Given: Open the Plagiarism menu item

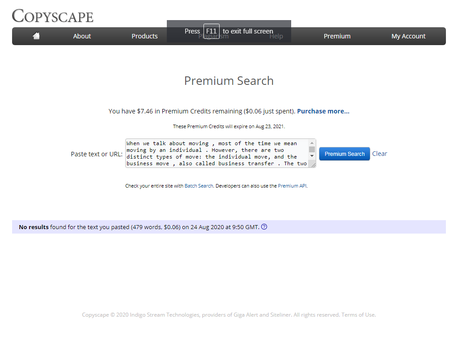Looking at the screenshot, I should point(213,36).
